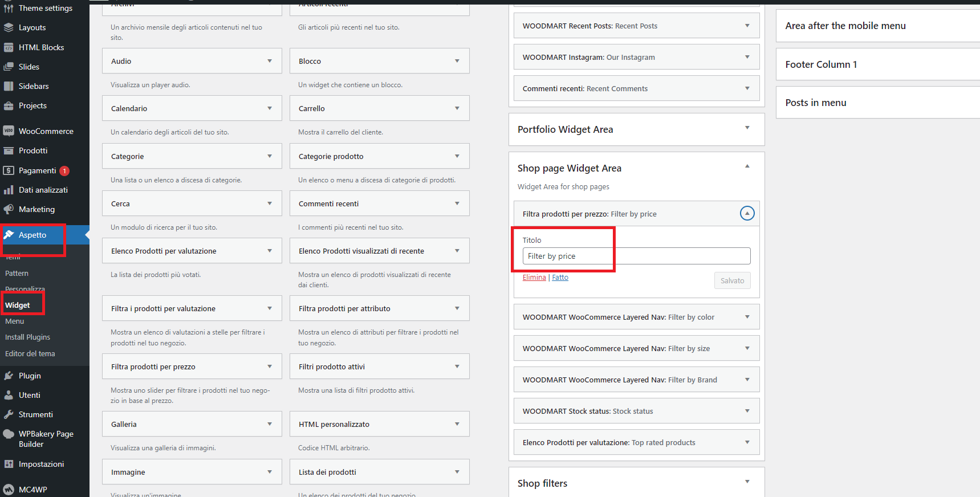
Task: Expand the Calendario widget dropdown
Action: click(x=270, y=108)
